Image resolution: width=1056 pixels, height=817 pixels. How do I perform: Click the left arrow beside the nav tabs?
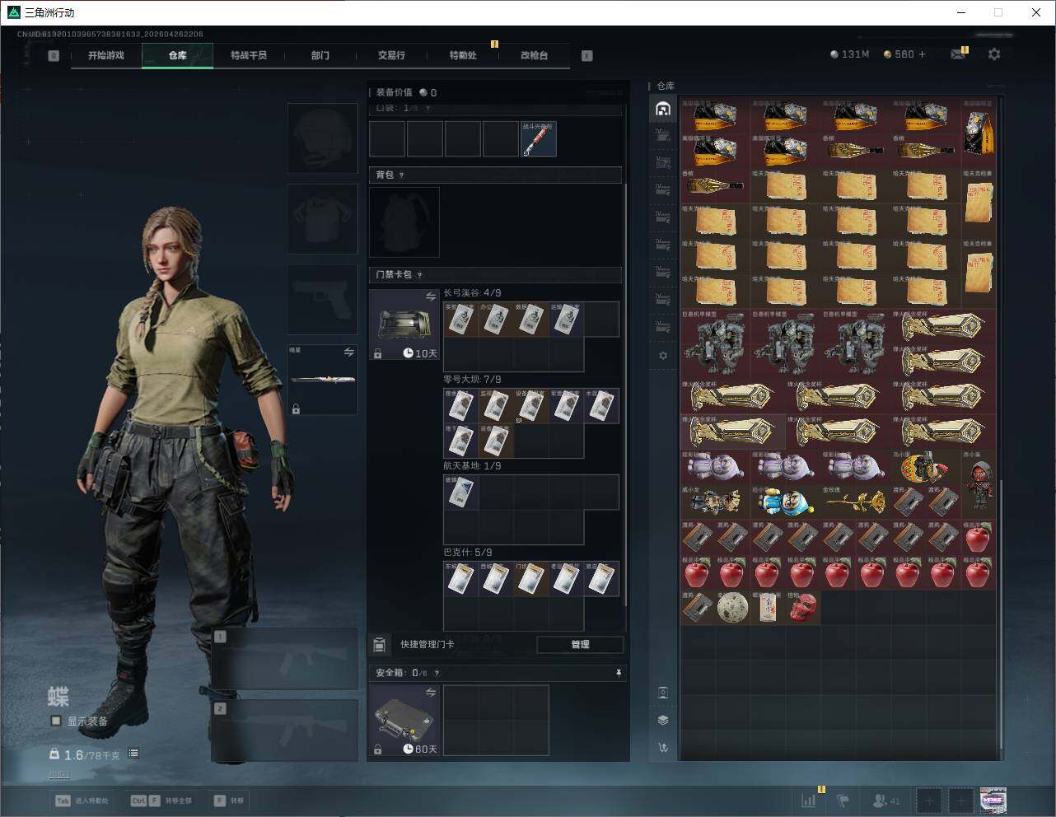point(54,56)
